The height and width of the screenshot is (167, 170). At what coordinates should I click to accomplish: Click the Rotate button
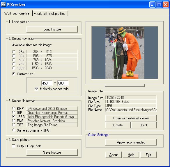[118, 125]
